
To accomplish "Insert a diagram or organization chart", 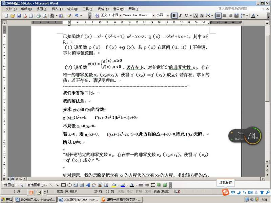I will point(94,185).
